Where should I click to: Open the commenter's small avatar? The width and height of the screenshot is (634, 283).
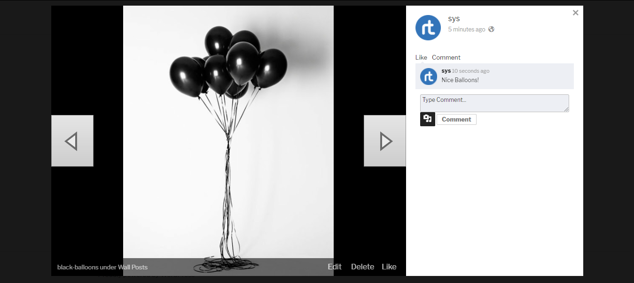(428, 76)
